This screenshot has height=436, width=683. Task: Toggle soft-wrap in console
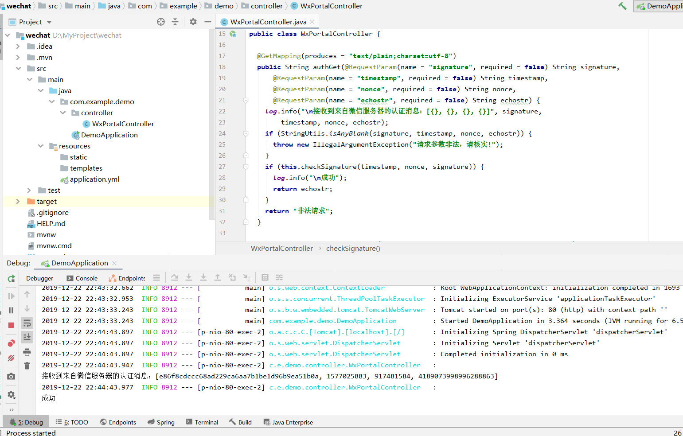pyautogui.click(x=27, y=323)
